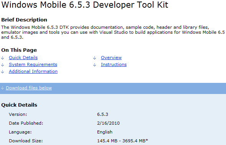
Task: Select the language value English
Action: tap(105, 132)
